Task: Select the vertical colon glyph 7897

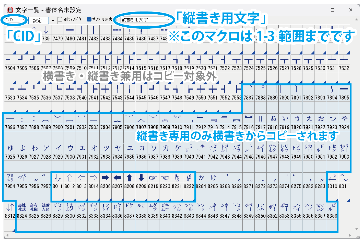Action: 22,118
